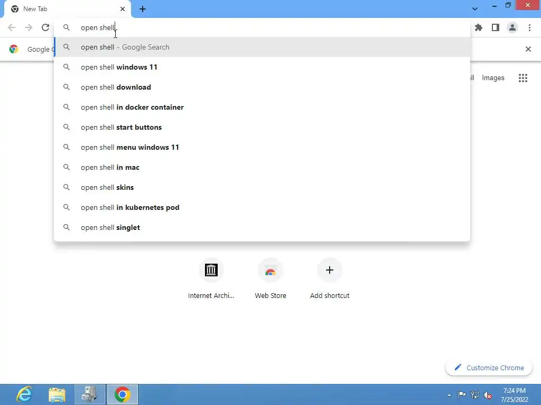
Task: Reload the current page
Action: 45,27
